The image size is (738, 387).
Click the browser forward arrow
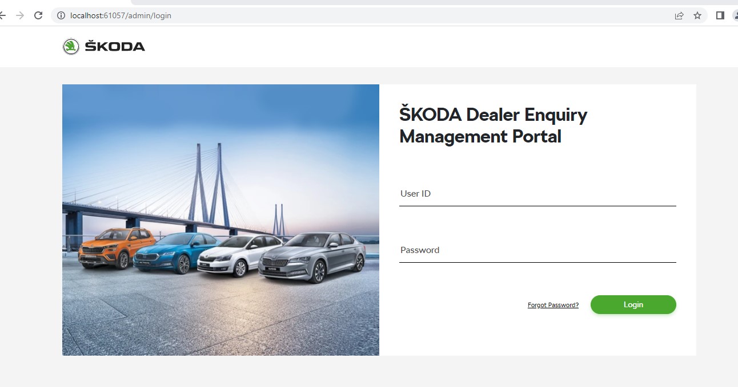(20, 15)
